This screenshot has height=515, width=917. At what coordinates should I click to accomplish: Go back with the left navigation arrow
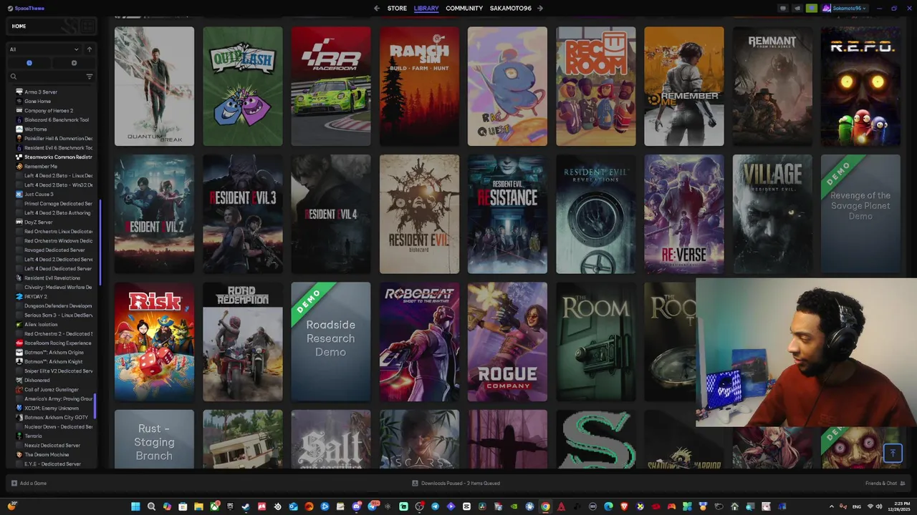coord(377,9)
